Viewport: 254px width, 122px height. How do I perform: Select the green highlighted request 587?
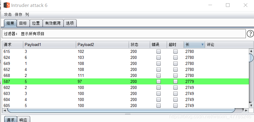pyautogui.click(x=125, y=81)
